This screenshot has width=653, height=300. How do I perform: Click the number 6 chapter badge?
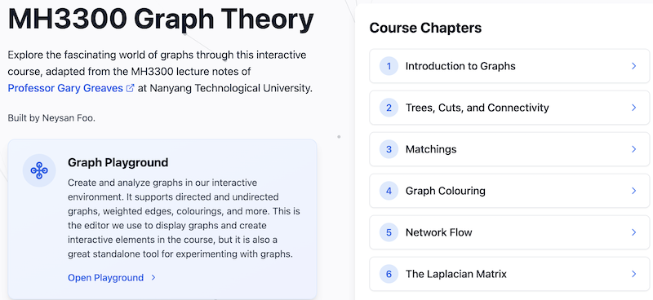(x=389, y=274)
